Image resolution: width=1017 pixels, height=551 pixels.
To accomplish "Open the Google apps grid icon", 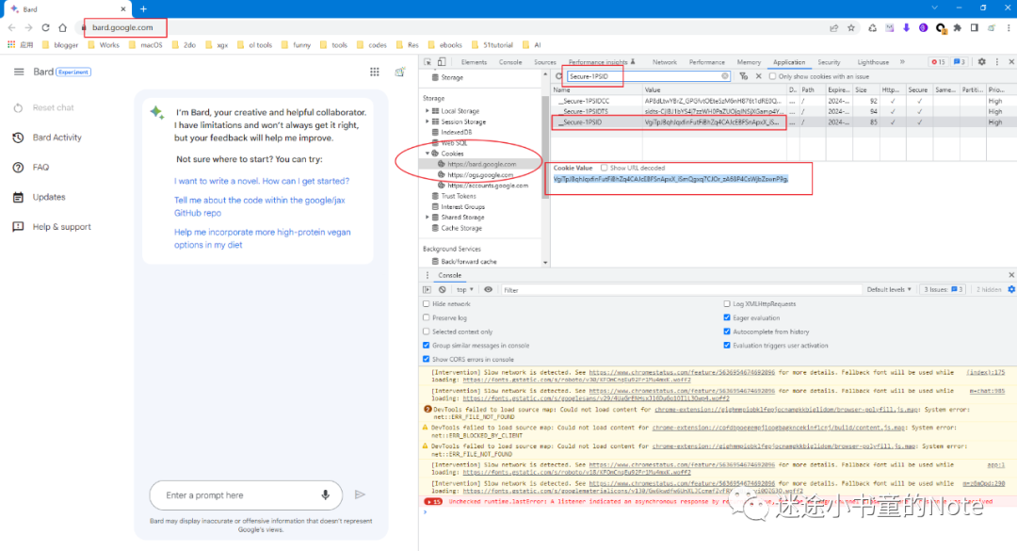I will coord(374,72).
